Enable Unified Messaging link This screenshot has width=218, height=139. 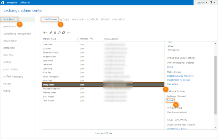point(170,67)
